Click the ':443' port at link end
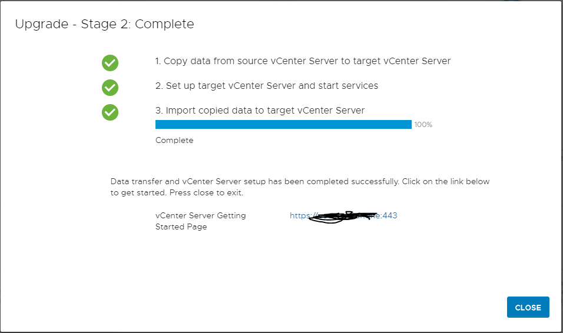 coord(389,216)
